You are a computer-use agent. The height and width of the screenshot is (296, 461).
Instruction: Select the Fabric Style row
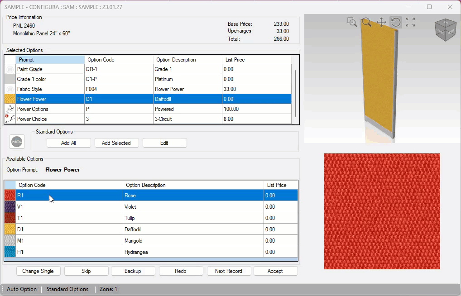pyautogui.click(x=148, y=89)
